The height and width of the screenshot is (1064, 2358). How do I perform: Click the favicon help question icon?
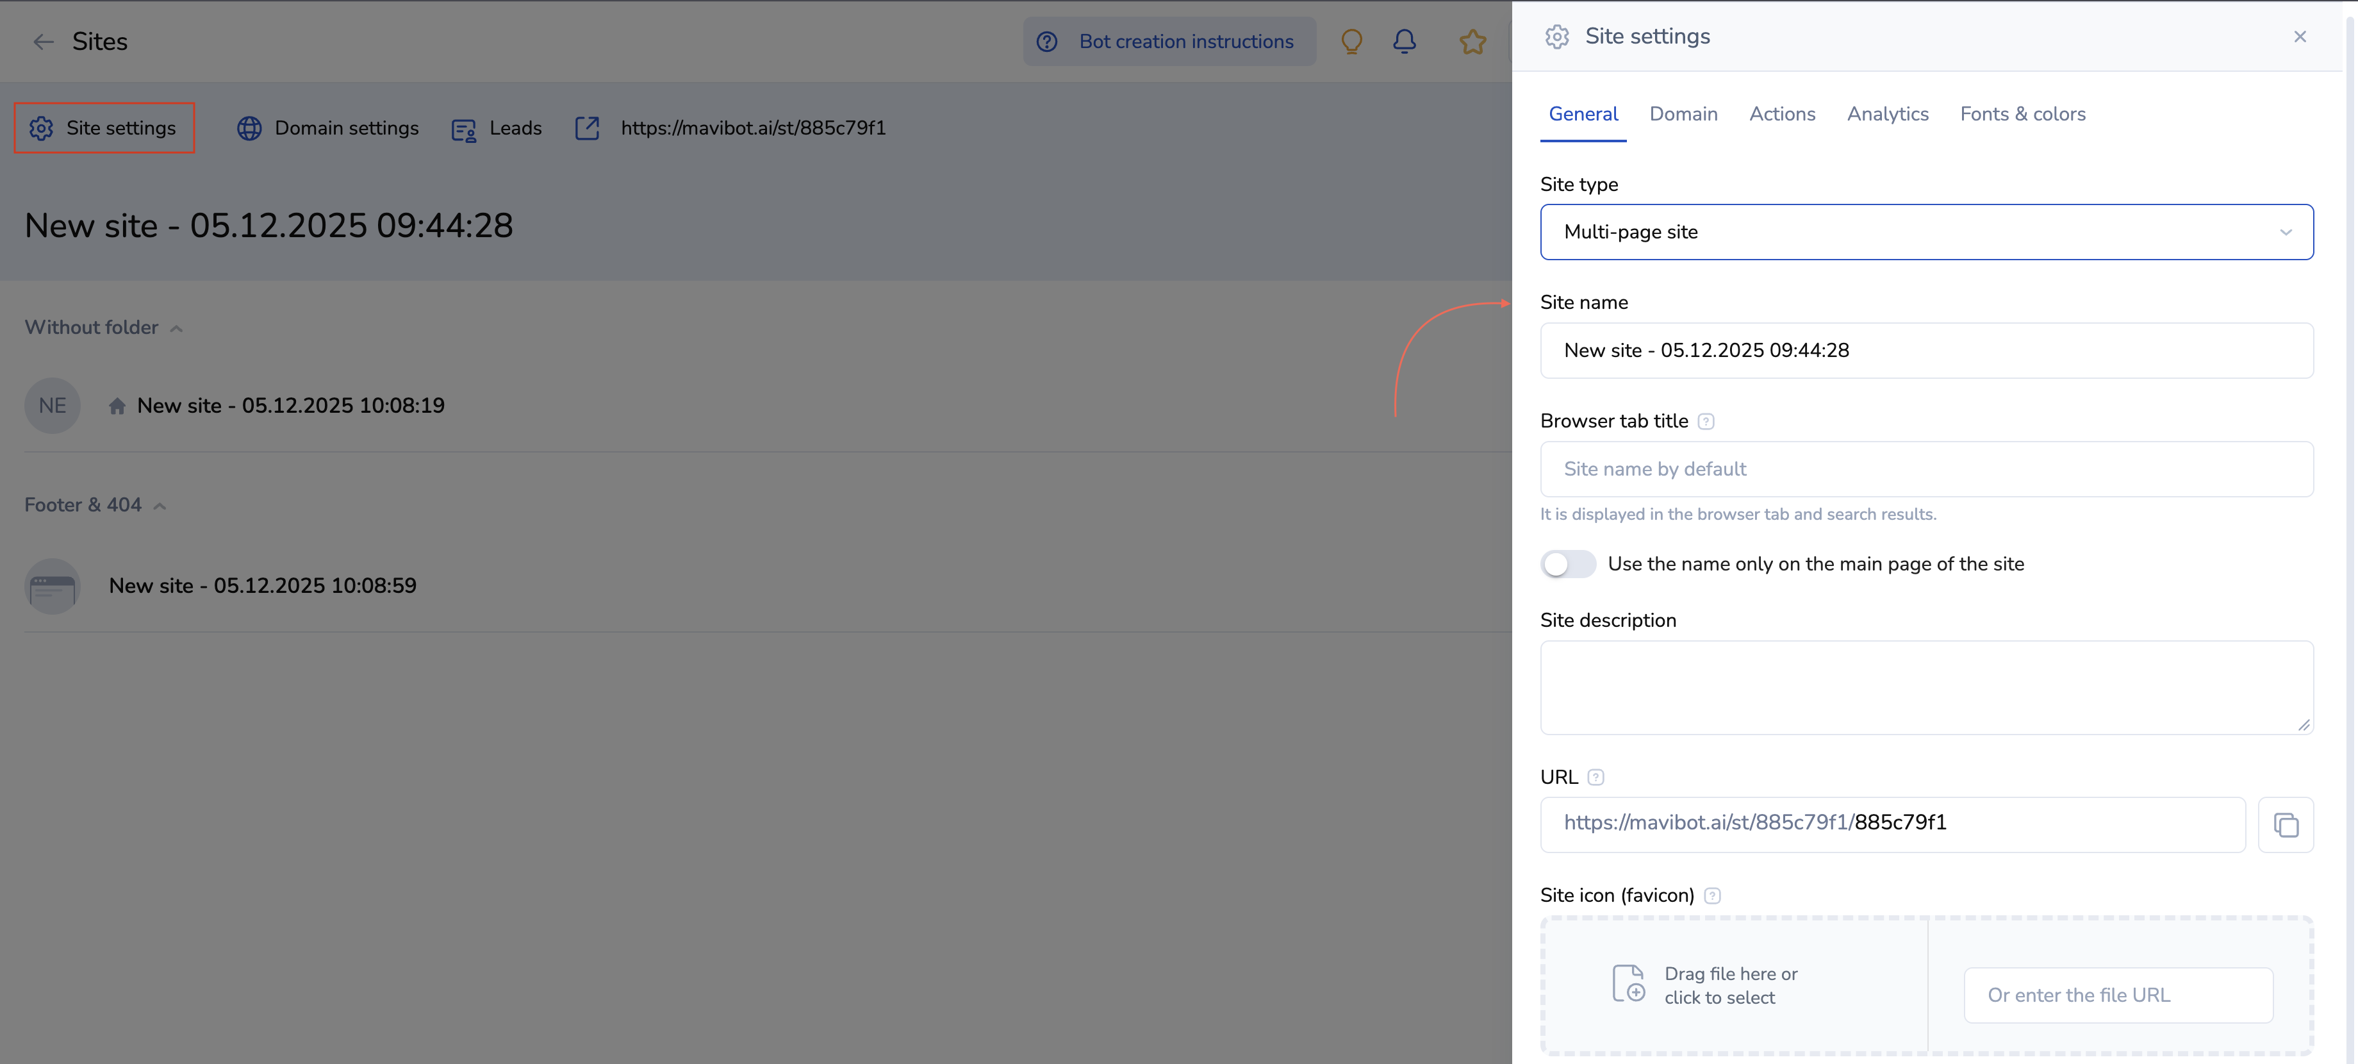[1711, 895]
